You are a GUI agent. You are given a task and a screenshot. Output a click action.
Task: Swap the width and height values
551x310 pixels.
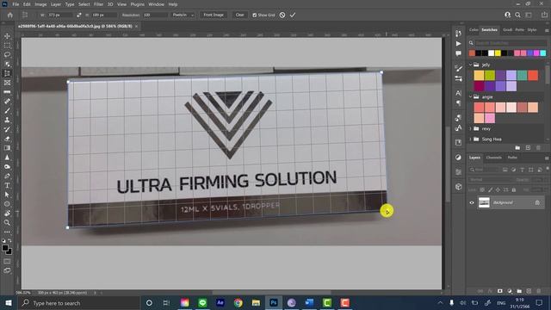79,15
